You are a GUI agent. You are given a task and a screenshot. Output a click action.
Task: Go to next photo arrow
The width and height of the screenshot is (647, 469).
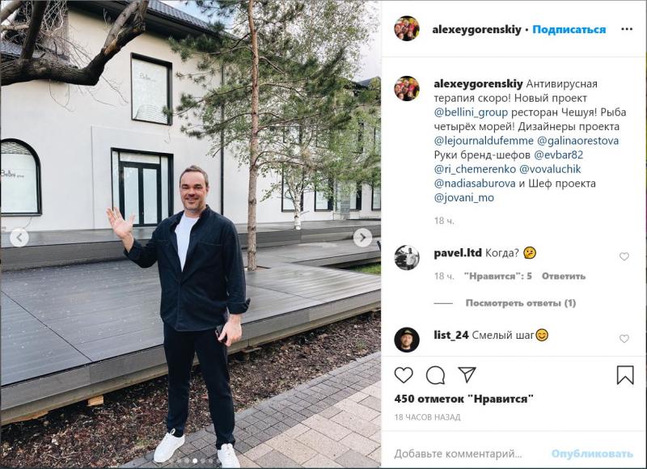point(362,238)
